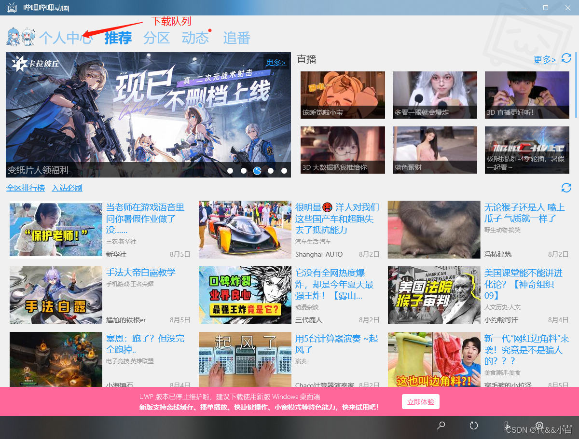This screenshot has height=439, width=579.
Task: Open settings via gear icon in bottom bar
Action: tap(539, 425)
